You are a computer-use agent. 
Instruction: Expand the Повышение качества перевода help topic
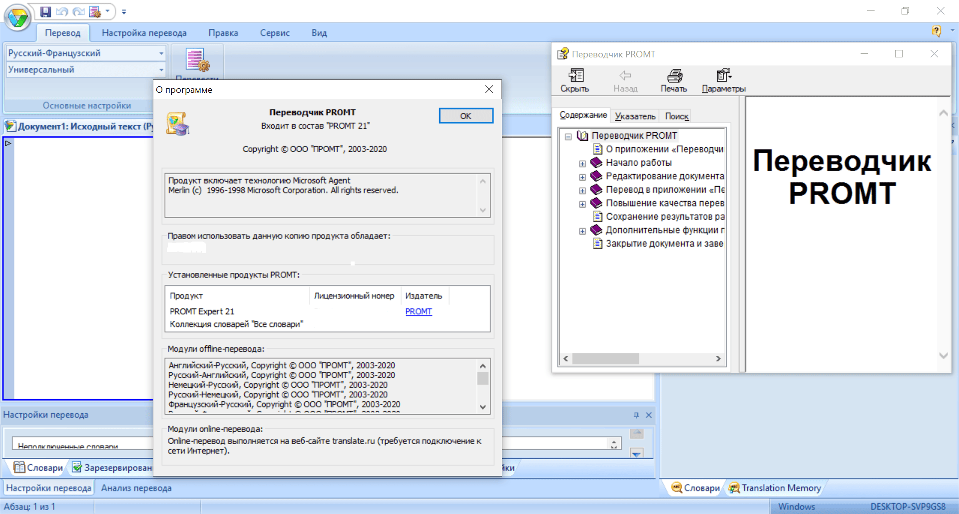pyautogui.click(x=582, y=204)
